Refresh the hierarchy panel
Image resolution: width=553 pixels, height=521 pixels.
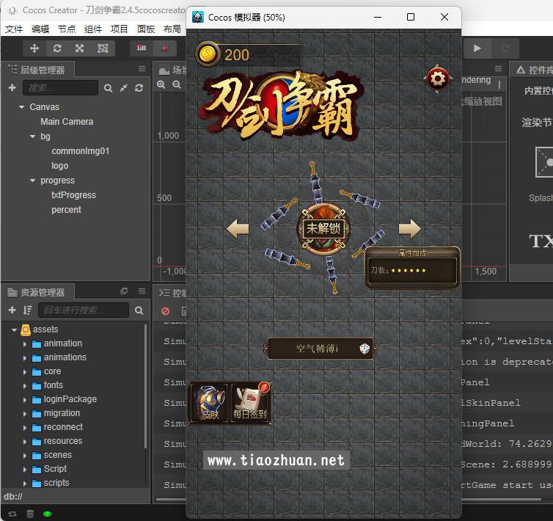coord(139,88)
